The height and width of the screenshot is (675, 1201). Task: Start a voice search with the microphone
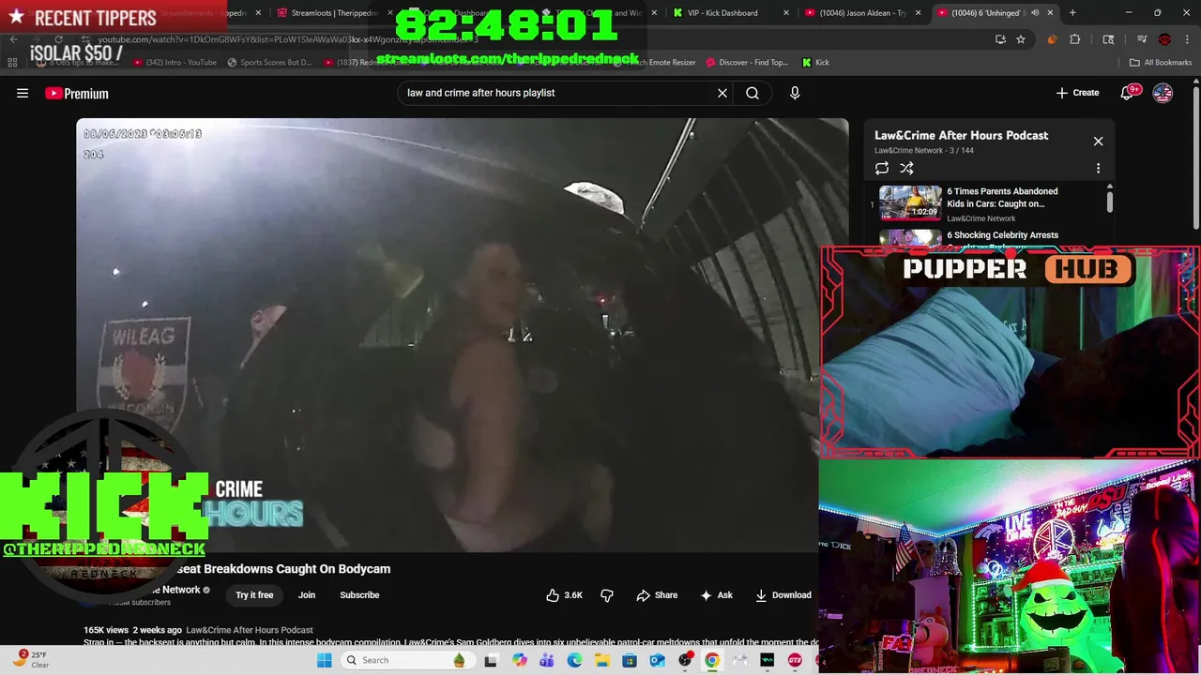click(x=795, y=93)
